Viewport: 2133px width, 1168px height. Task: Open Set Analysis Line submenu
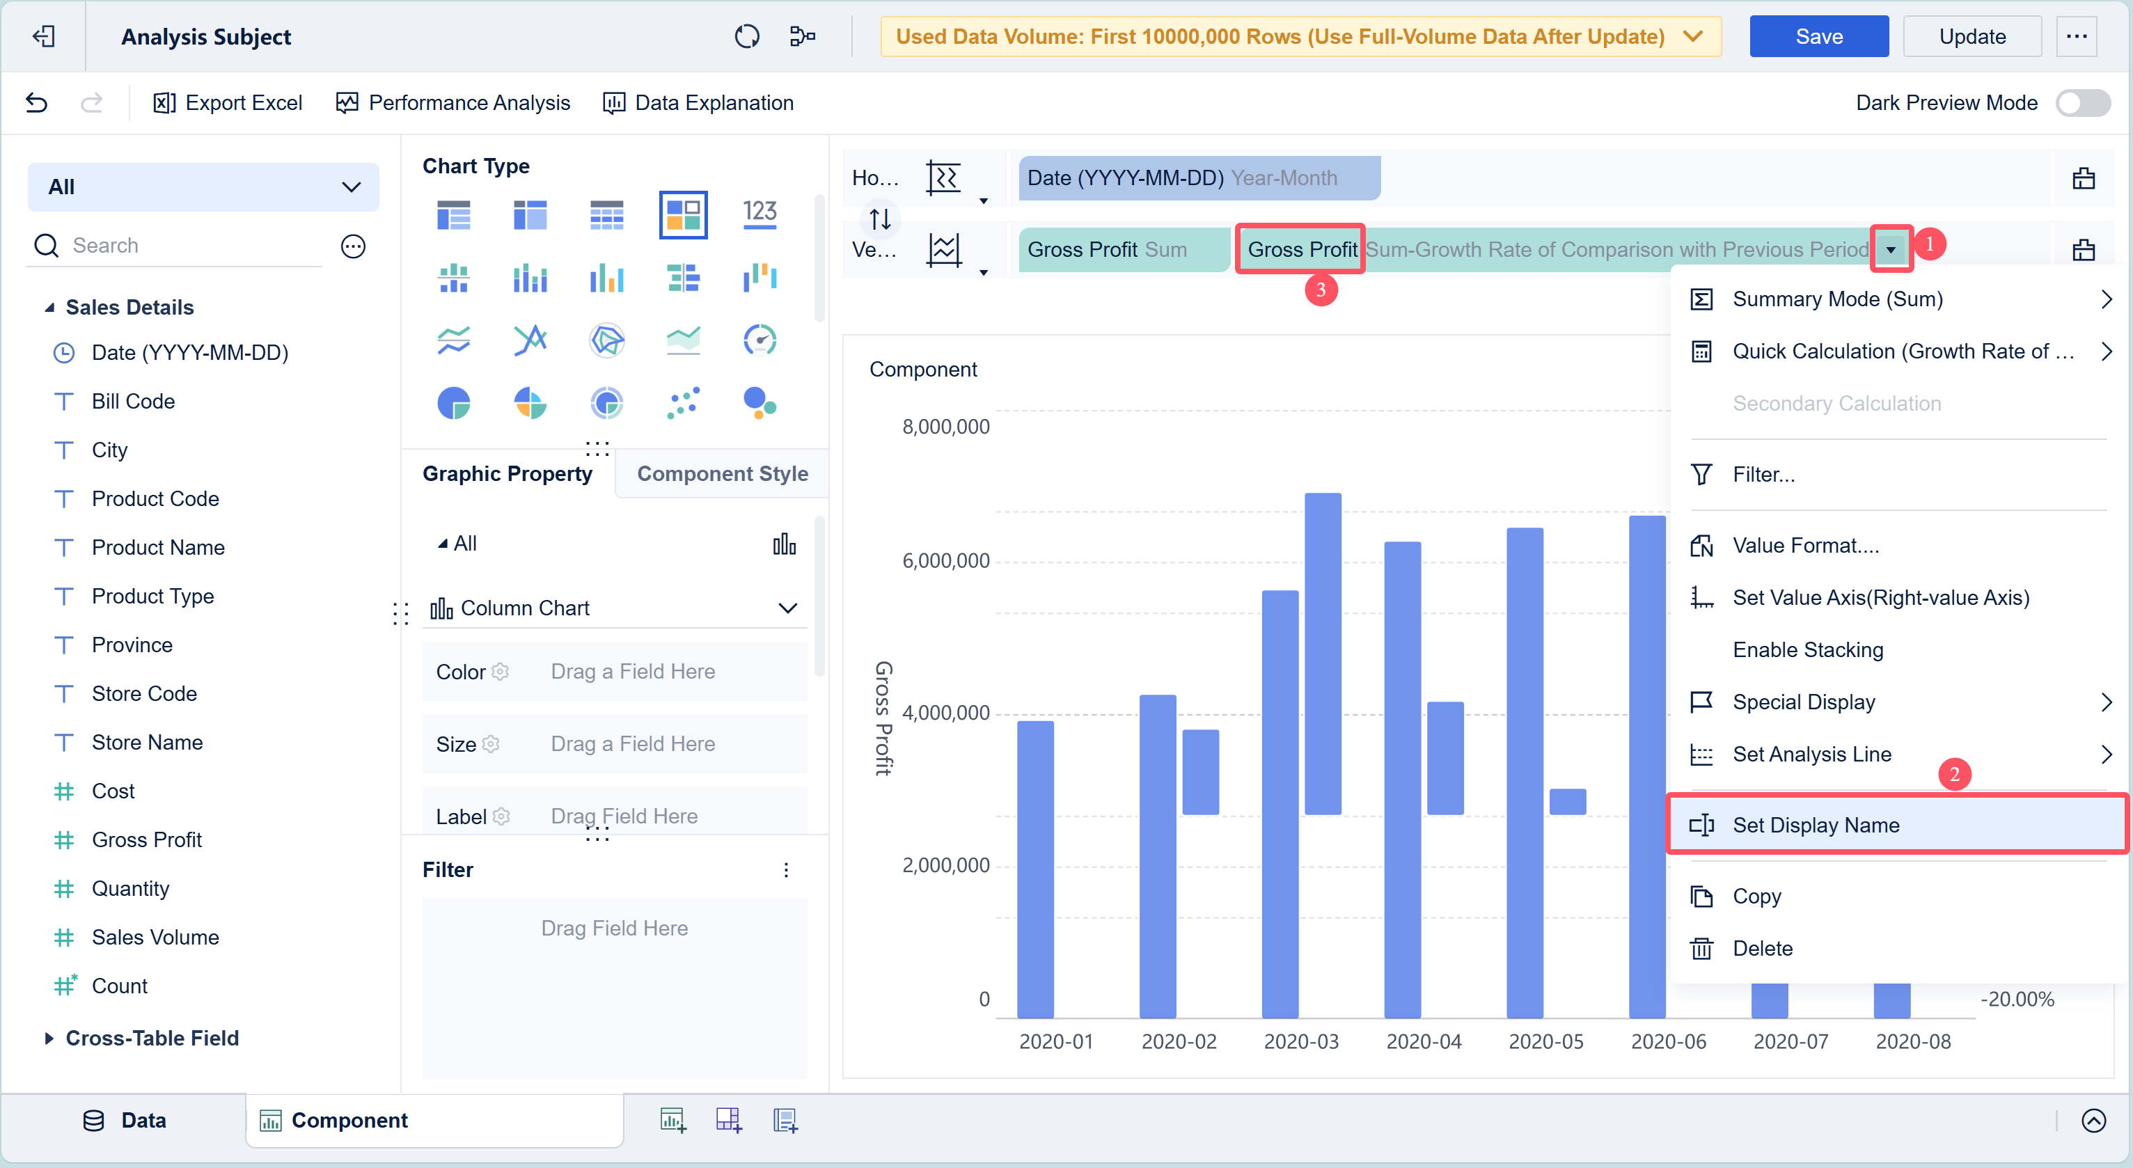(1898, 754)
